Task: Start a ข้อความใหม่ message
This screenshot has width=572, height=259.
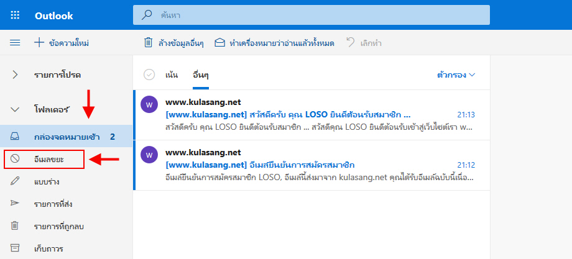Action: click(69, 43)
